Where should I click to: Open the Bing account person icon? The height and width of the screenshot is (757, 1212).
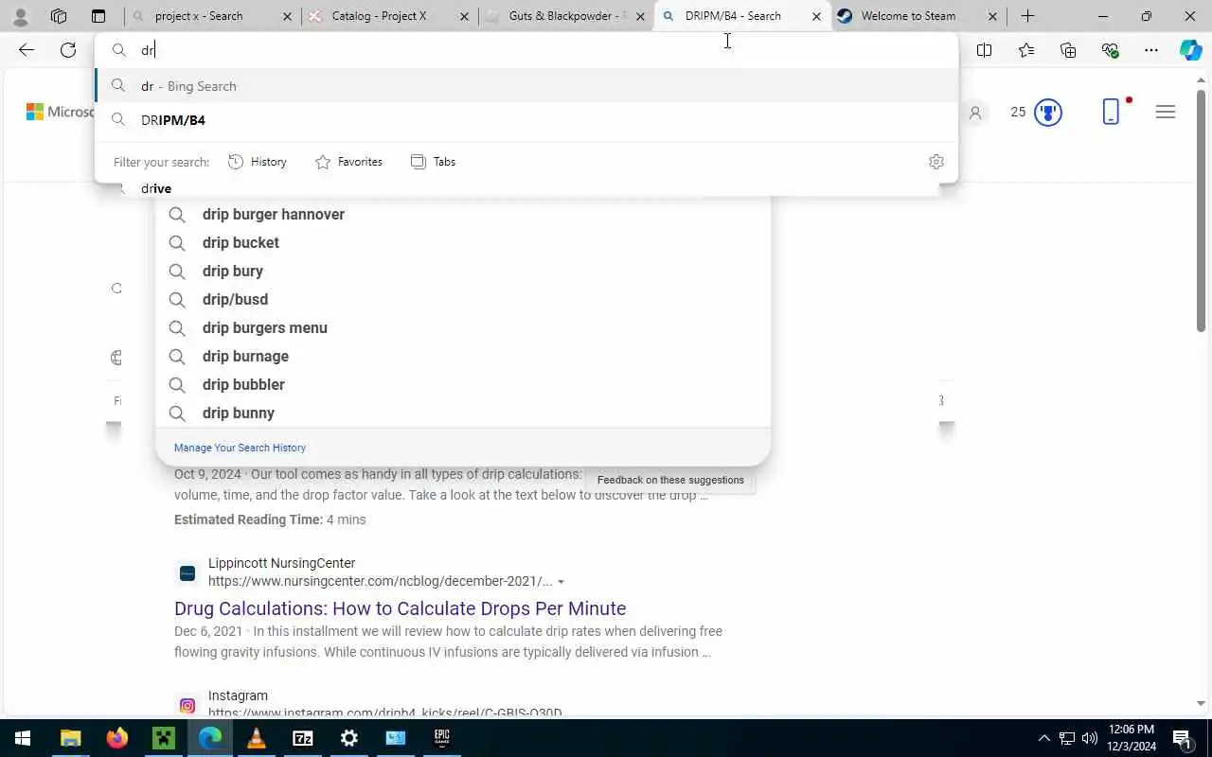[x=975, y=113]
